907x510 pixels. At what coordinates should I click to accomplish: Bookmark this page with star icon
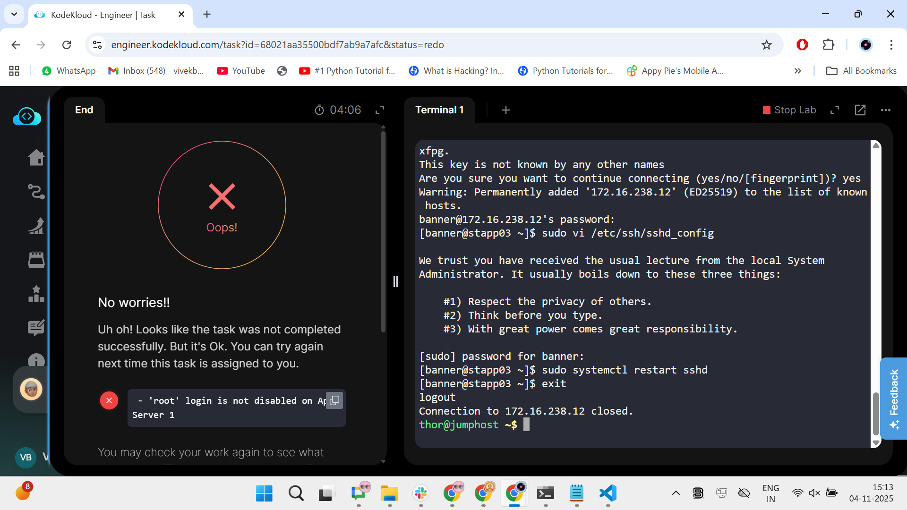pos(766,45)
